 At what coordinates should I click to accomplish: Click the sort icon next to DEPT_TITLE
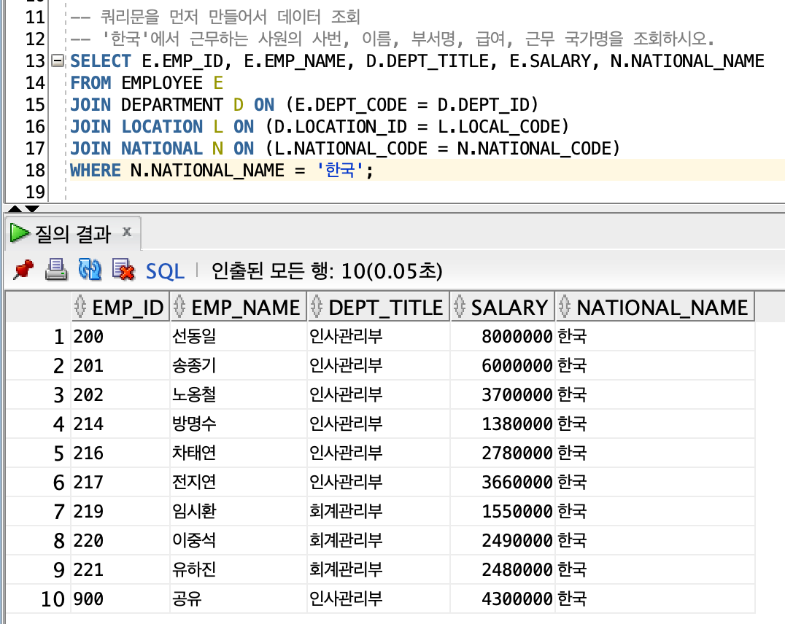[x=317, y=307]
